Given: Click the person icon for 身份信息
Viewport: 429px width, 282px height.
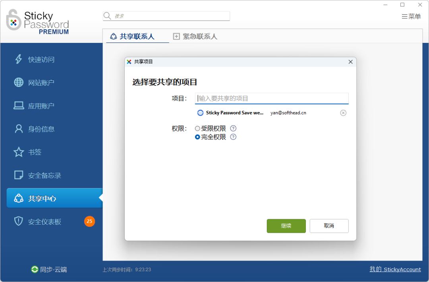Looking at the screenshot, I should (x=19, y=129).
